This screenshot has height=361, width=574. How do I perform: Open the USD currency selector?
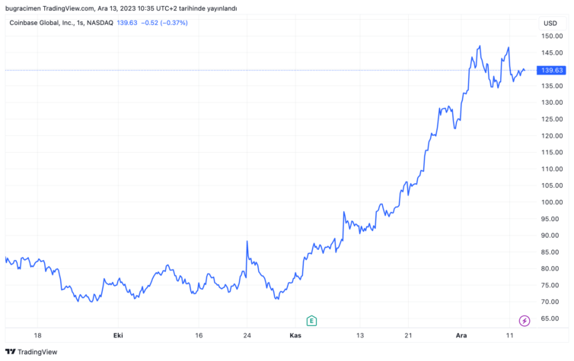point(550,23)
